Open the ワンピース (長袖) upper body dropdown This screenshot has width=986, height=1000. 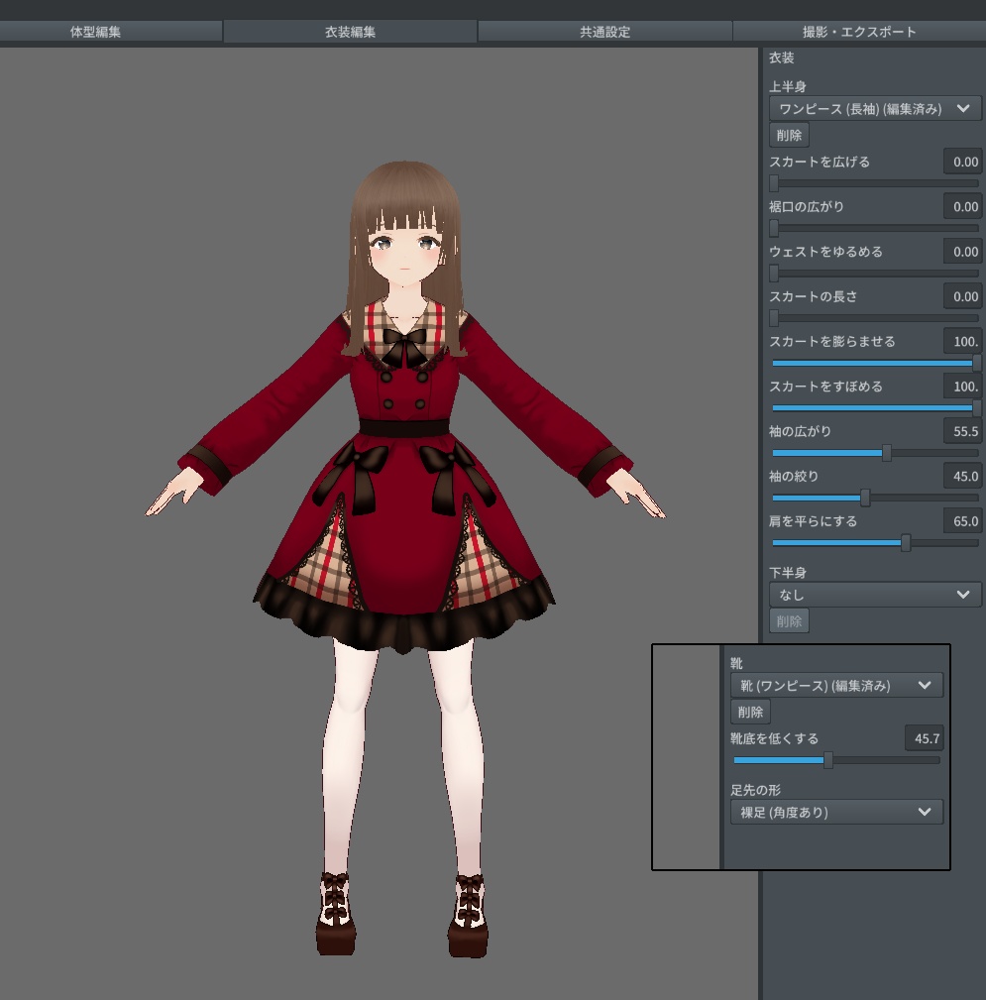[875, 109]
